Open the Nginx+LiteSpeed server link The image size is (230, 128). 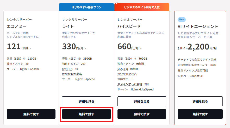[x=142, y=89]
